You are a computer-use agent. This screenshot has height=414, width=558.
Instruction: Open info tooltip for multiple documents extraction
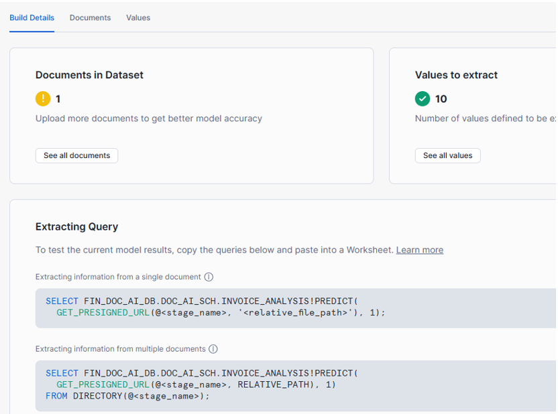point(213,349)
